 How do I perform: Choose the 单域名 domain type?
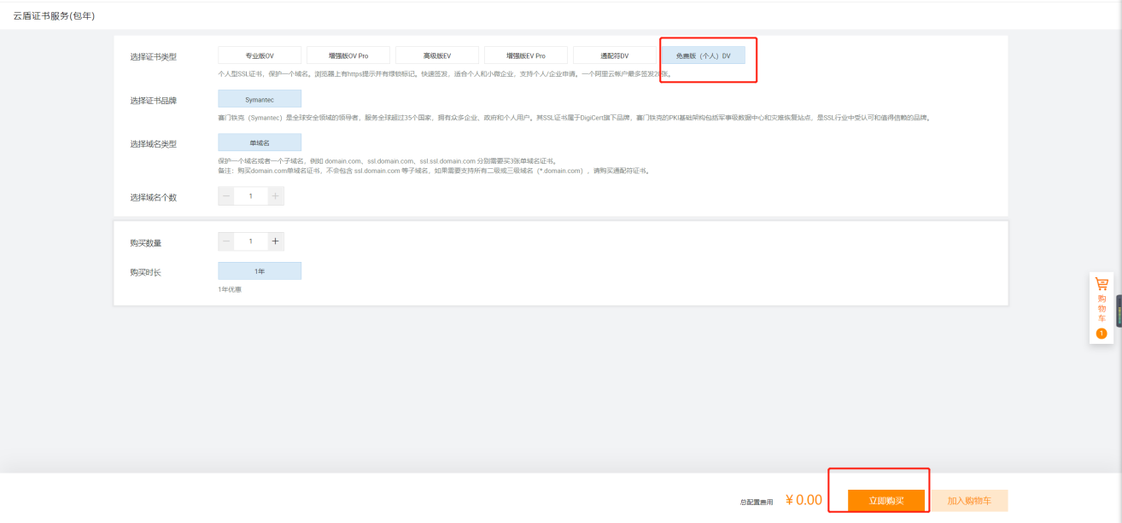click(260, 142)
